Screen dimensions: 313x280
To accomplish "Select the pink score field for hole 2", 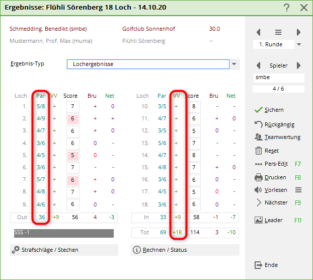I will 72,118.
